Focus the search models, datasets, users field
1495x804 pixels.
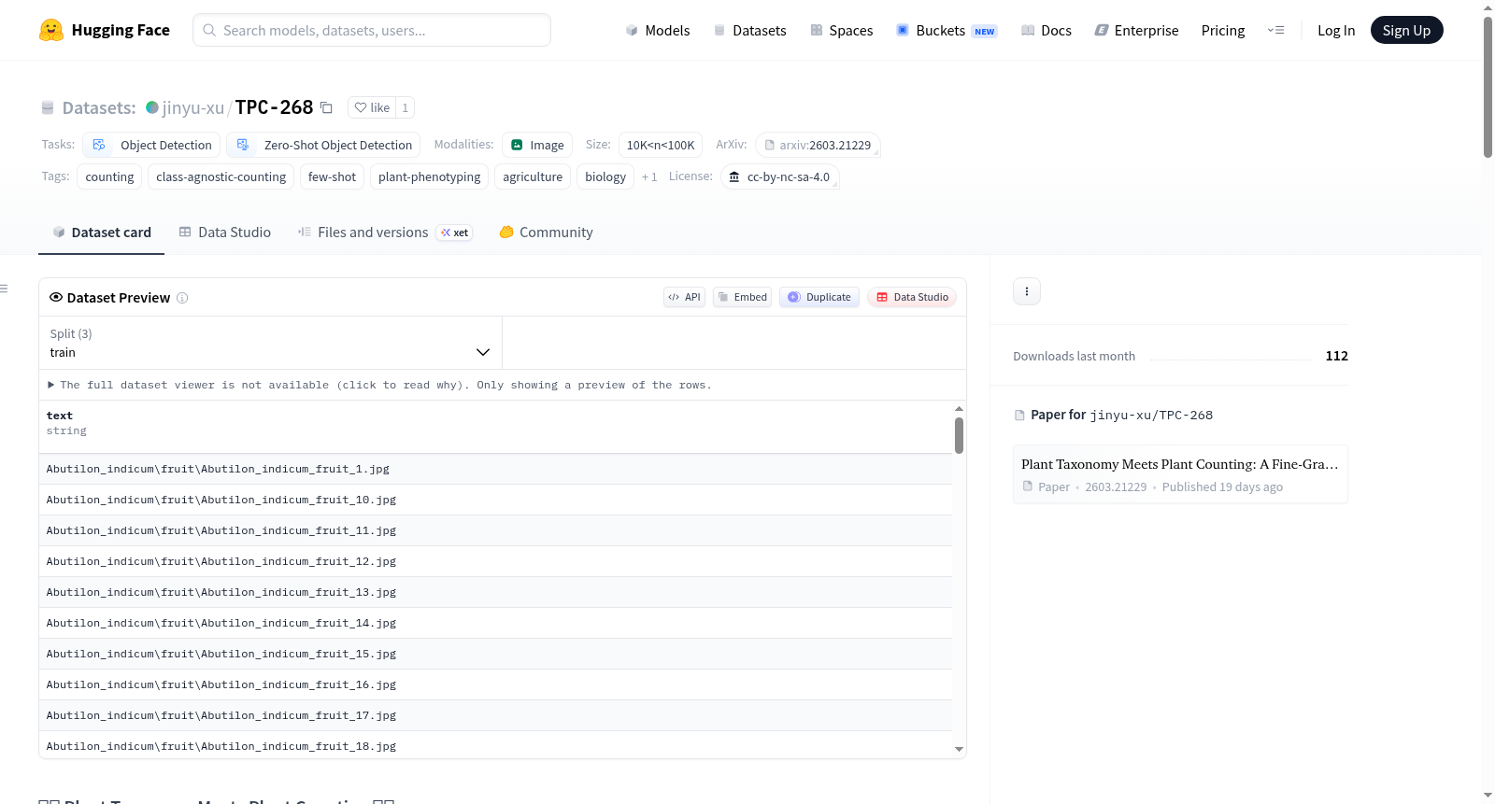coord(372,30)
